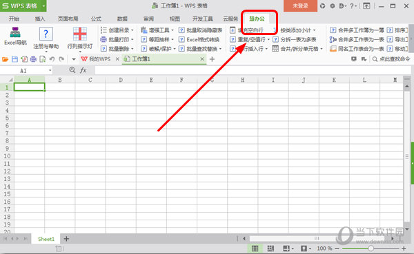The image size is (414, 254).
Task: Expand the 合并/拆分单元格 dropdown arrow
Action: tap(322, 49)
